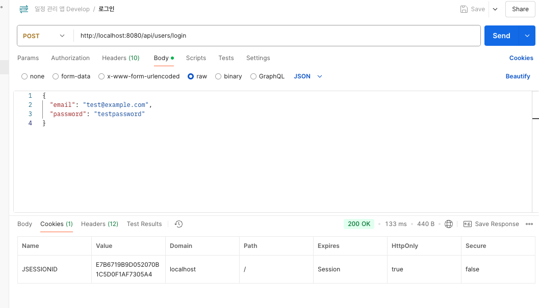Select the binary body type
Image resolution: width=539 pixels, height=308 pixels.
click(x=218, y=76)
